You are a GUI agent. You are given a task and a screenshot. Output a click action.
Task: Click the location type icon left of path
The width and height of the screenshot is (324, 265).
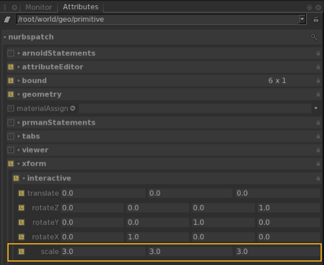(7, 20)
